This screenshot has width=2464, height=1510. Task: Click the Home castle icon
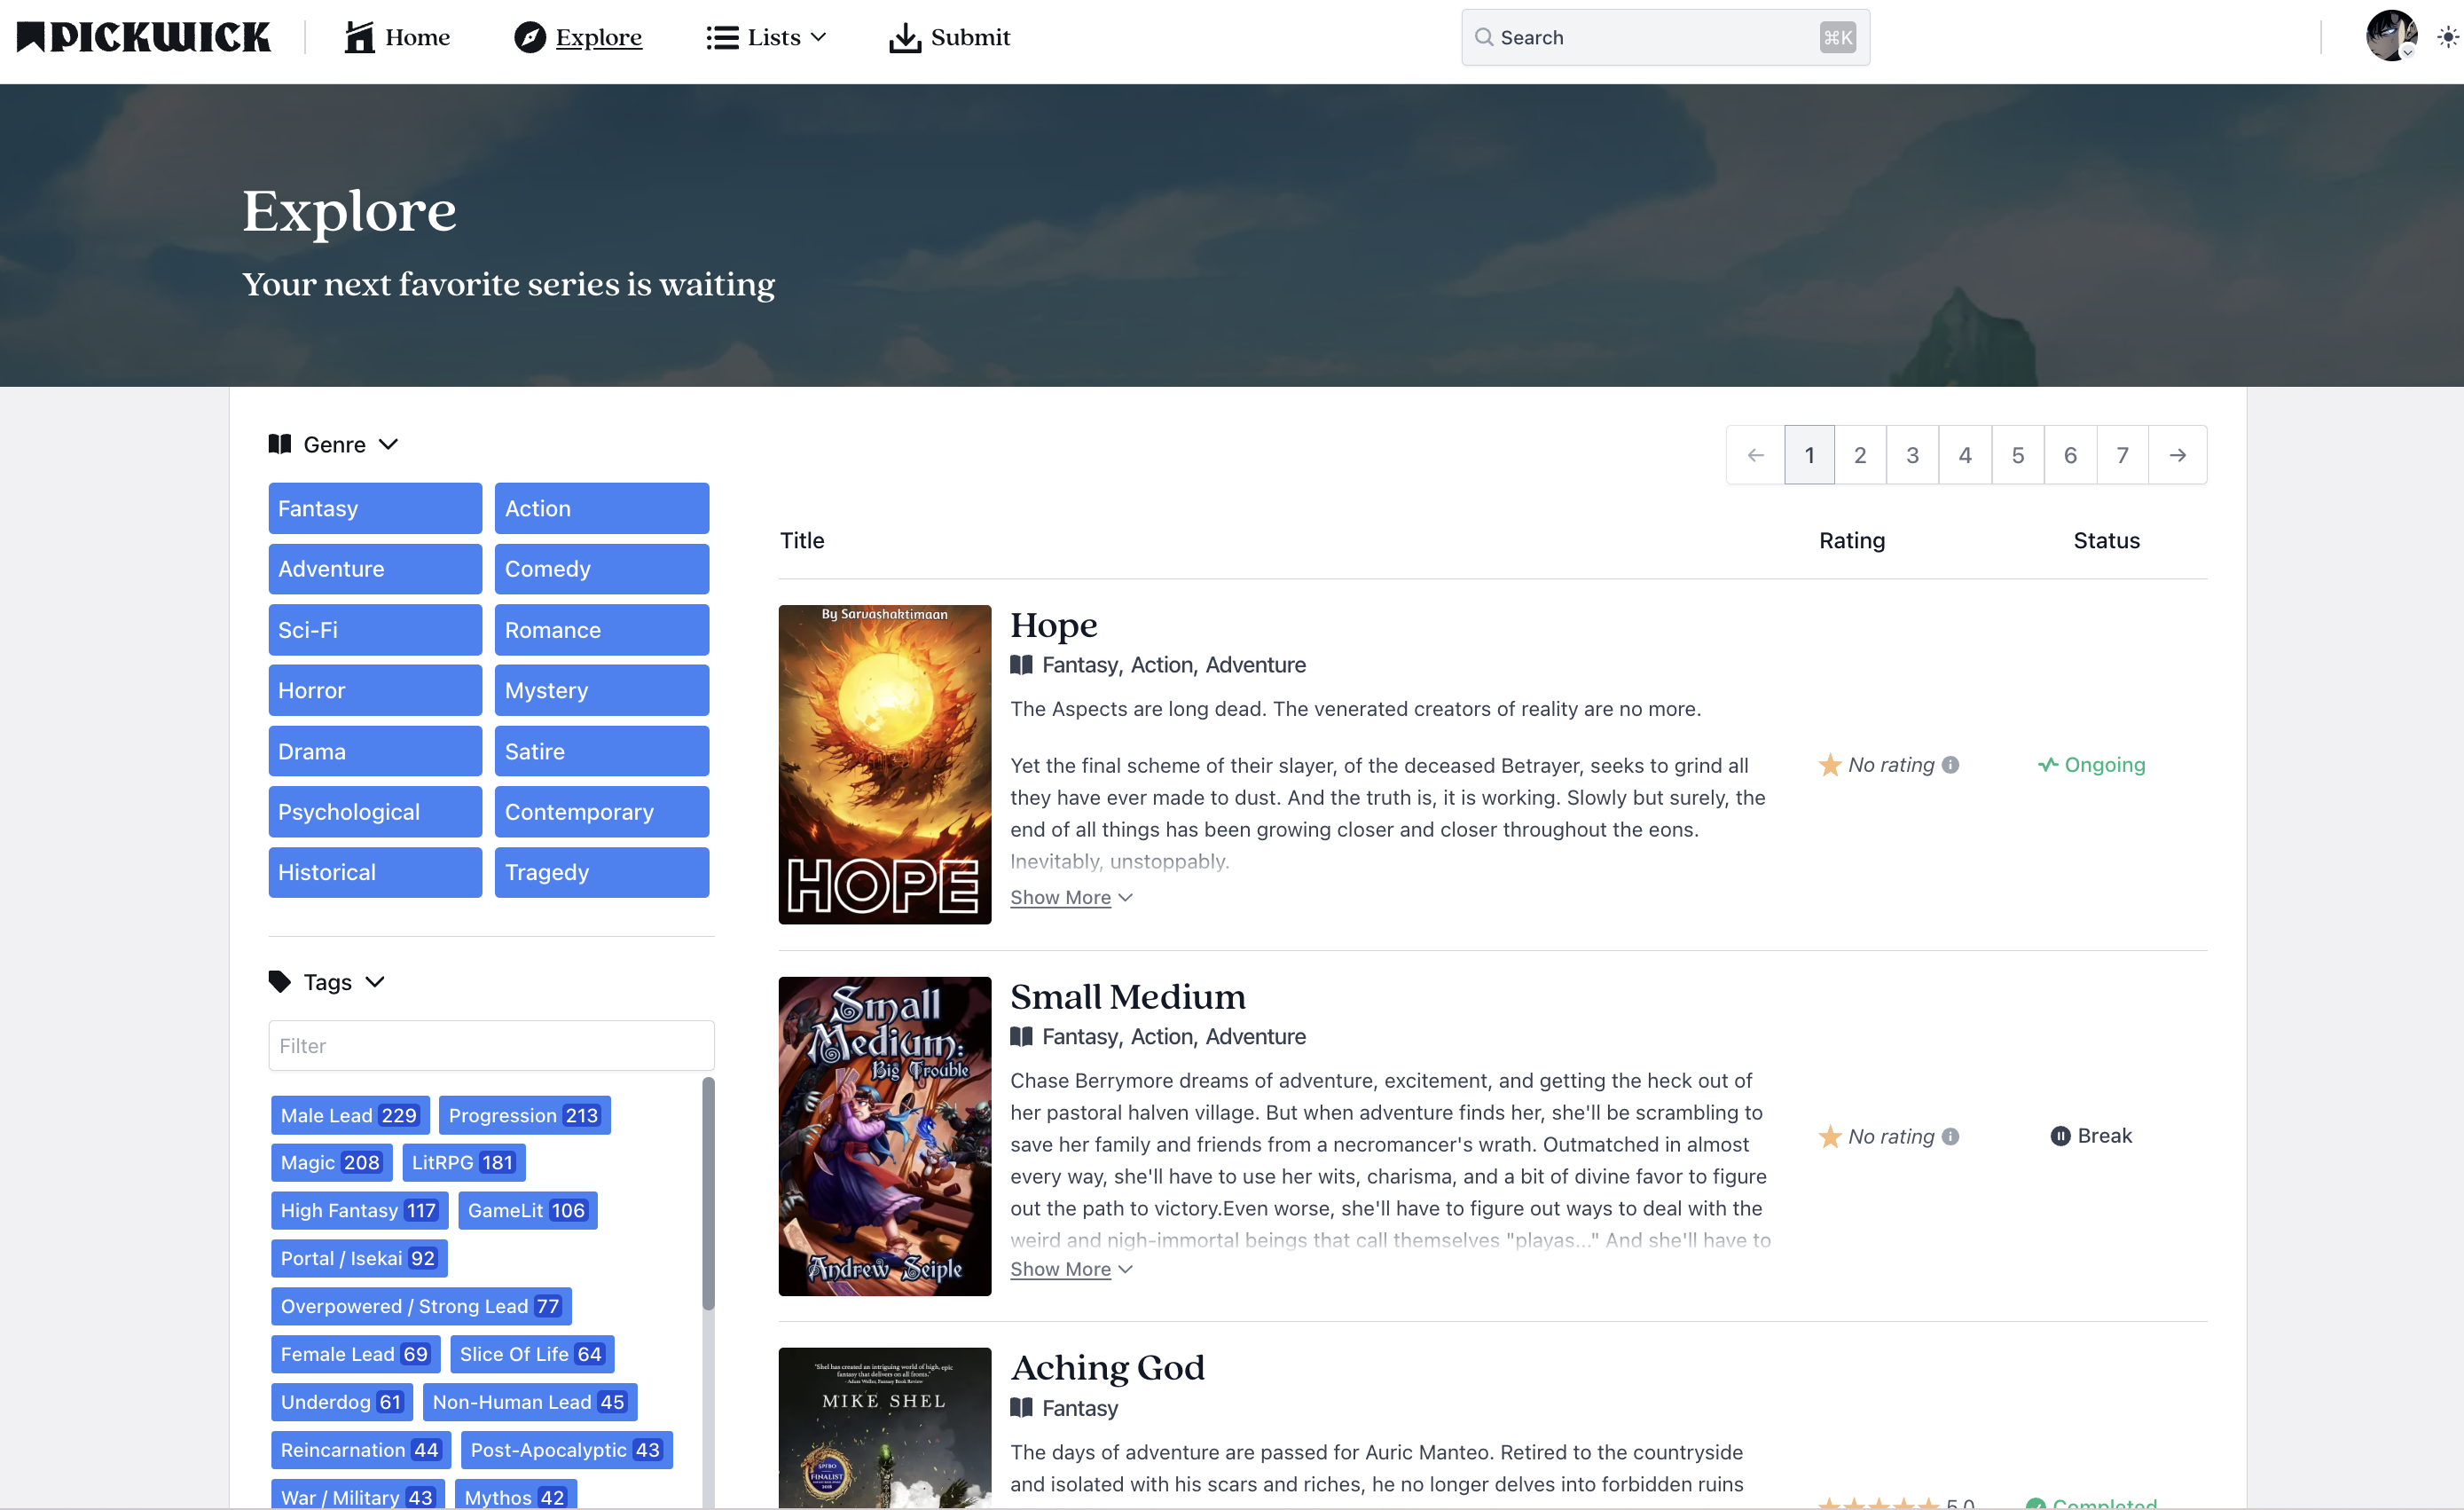pos(359,37)
